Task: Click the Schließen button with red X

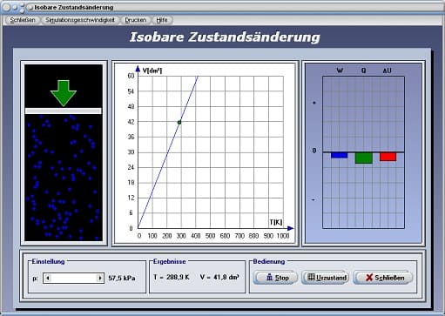Action: (x=382, y=278)
